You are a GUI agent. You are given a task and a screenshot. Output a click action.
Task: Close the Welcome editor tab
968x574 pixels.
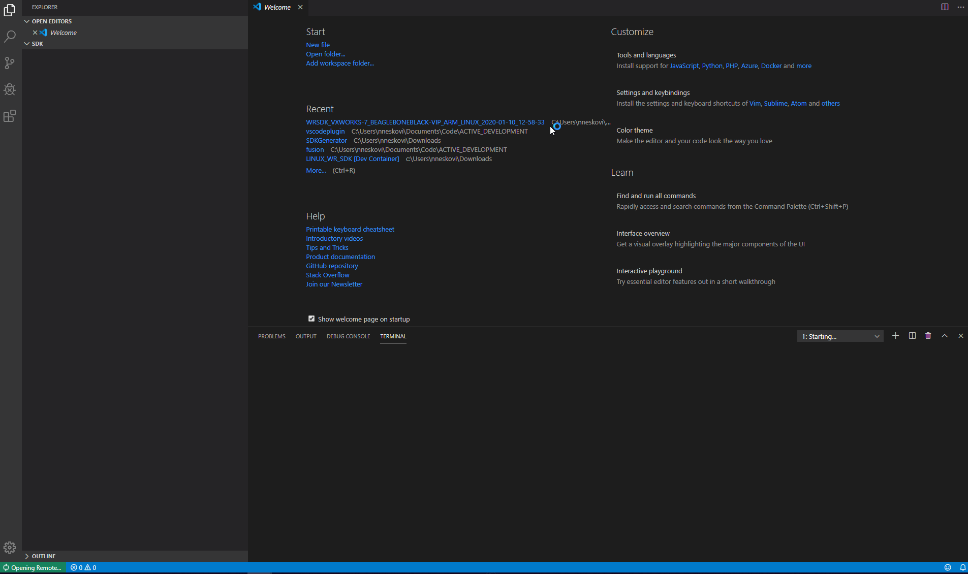(x=300, y=7)
